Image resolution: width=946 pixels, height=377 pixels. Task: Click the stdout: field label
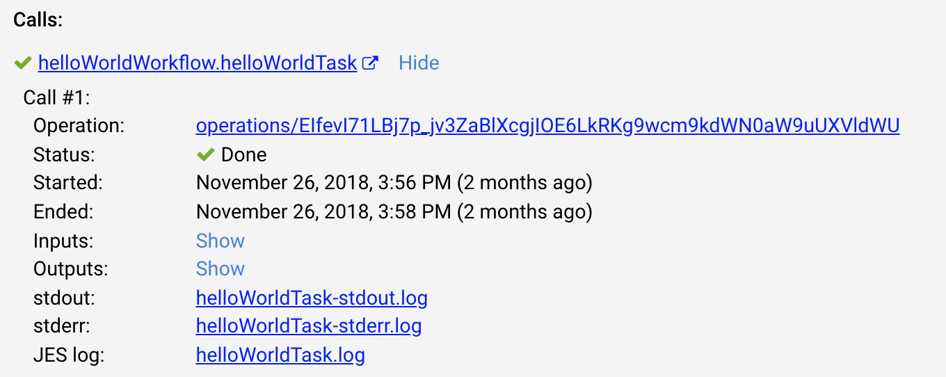click(64, 298)
